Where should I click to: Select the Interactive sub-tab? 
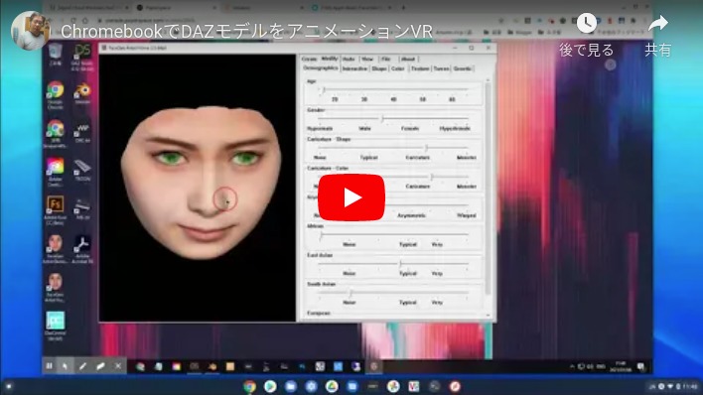tap(354, 68)
